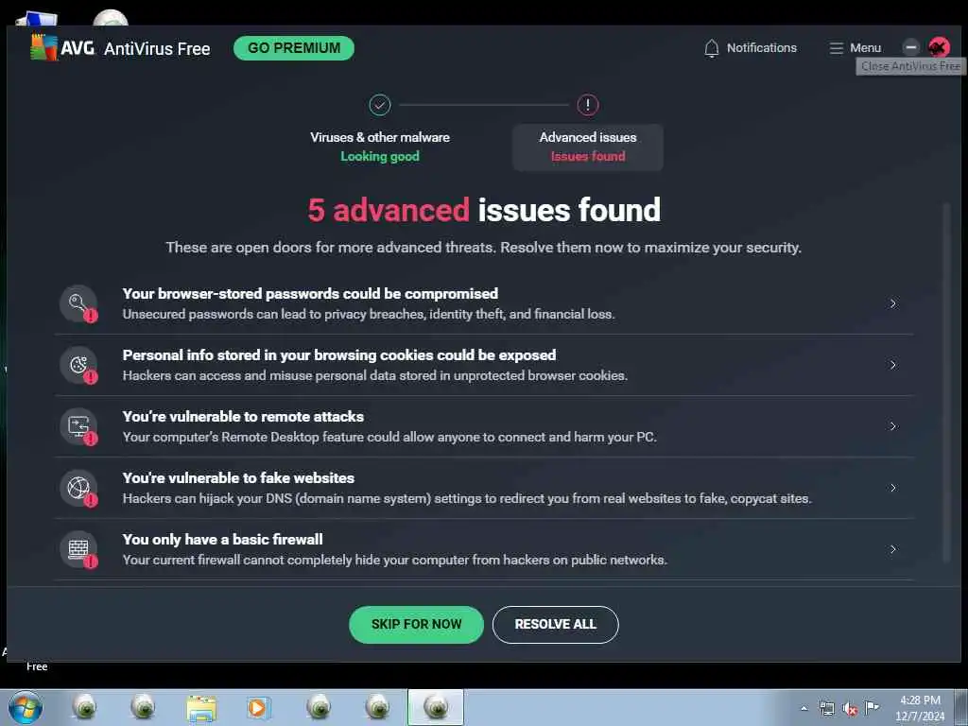Viewport: 968px width, 726px height.
Task: Expand basic firewall issue chevron
Action: click(892, 549)
